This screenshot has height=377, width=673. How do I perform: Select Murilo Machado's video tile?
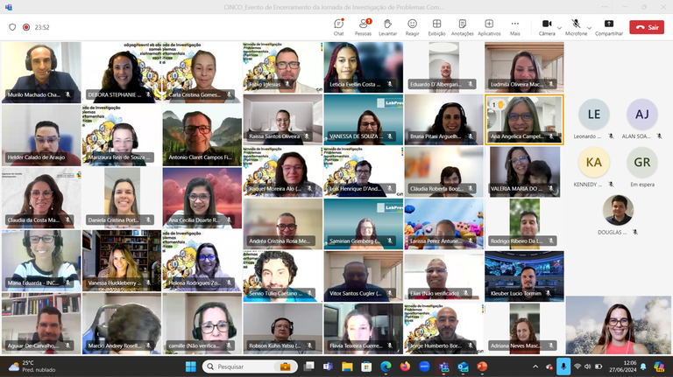click(x=40, y=73)
